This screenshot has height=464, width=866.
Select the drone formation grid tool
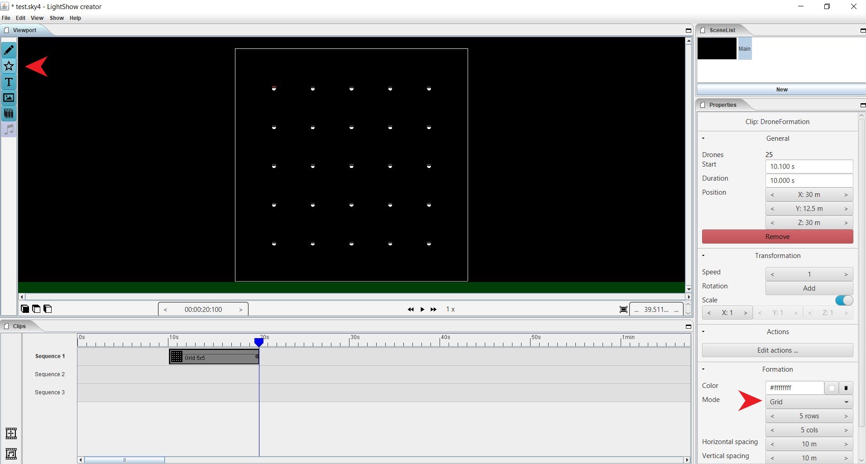(x=9, y=114)
